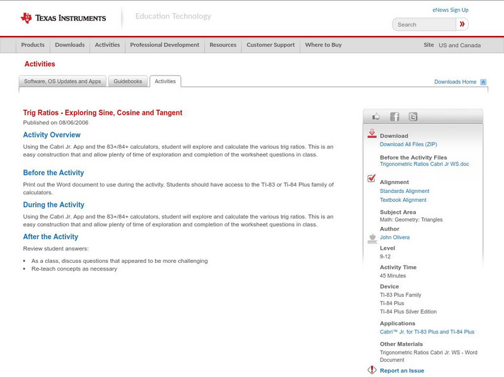Go to Downloads Home link
This screenshot has height=377, width=504.
tap(455, 82)
